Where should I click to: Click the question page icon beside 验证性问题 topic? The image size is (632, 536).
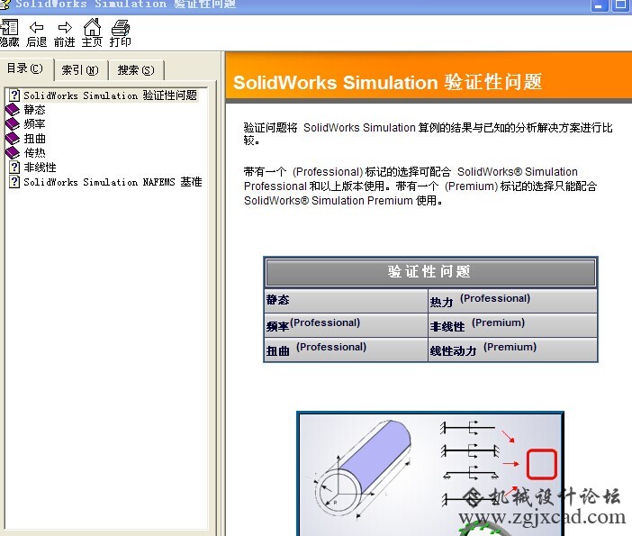tap(14, 95)
